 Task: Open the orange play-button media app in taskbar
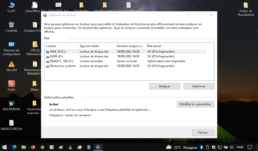point(52,147)
